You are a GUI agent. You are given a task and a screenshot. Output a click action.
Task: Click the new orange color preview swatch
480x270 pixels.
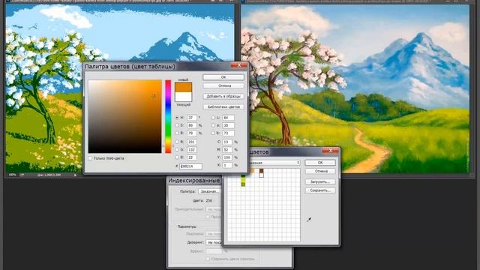183,87
